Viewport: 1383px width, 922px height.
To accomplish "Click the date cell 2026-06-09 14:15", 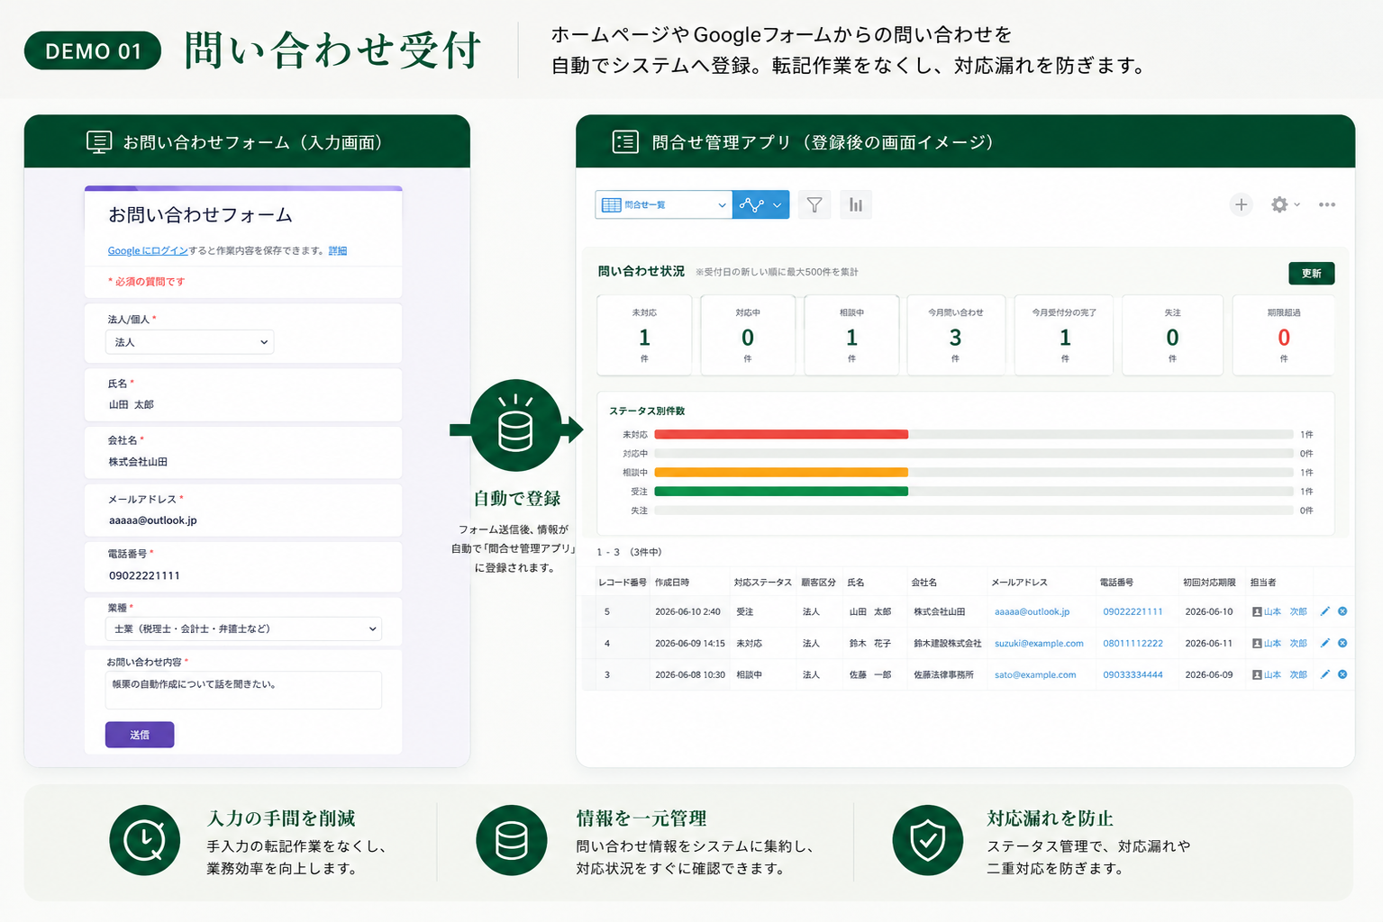I will 690,643.
